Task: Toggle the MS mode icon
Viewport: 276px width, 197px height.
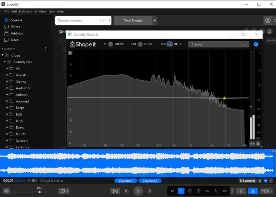Action: coord(225,191)
